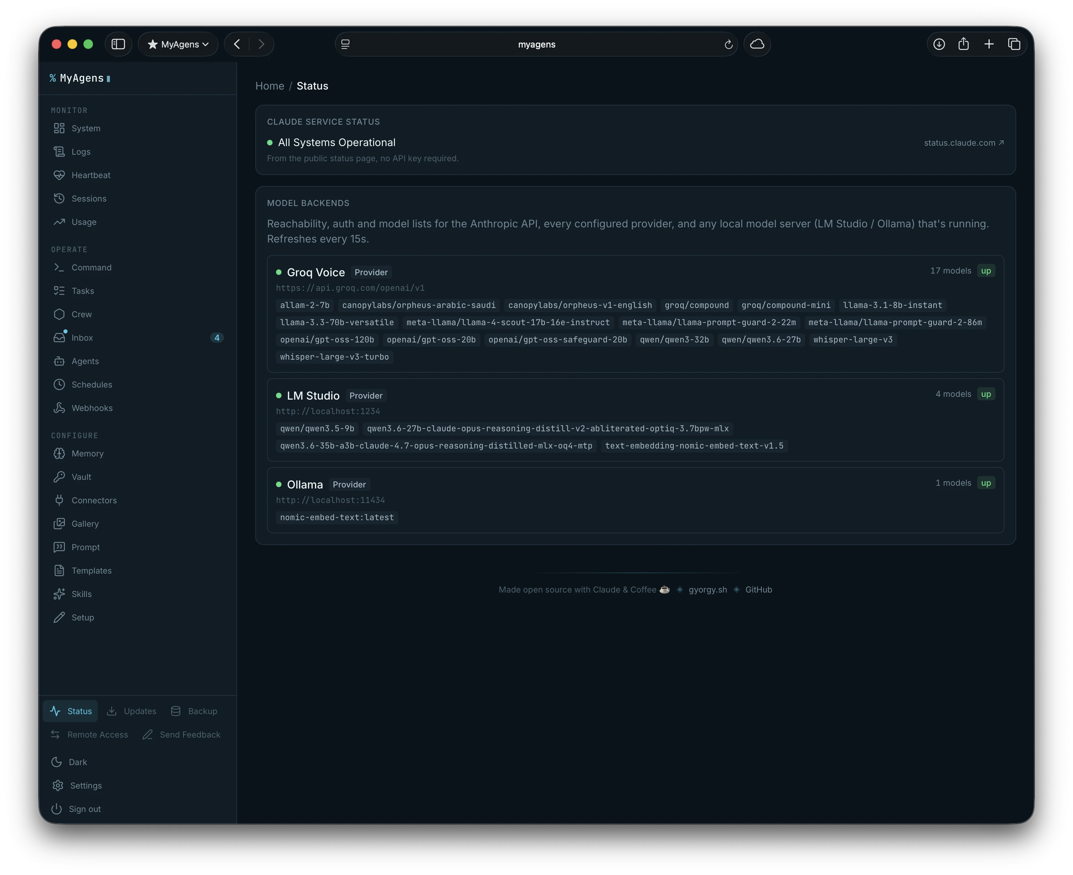The height and width of the screenshot is (875, 1073).
Task: Click the whisper-large-v3-turbo model chip
Action: click(x=334, y=357)
